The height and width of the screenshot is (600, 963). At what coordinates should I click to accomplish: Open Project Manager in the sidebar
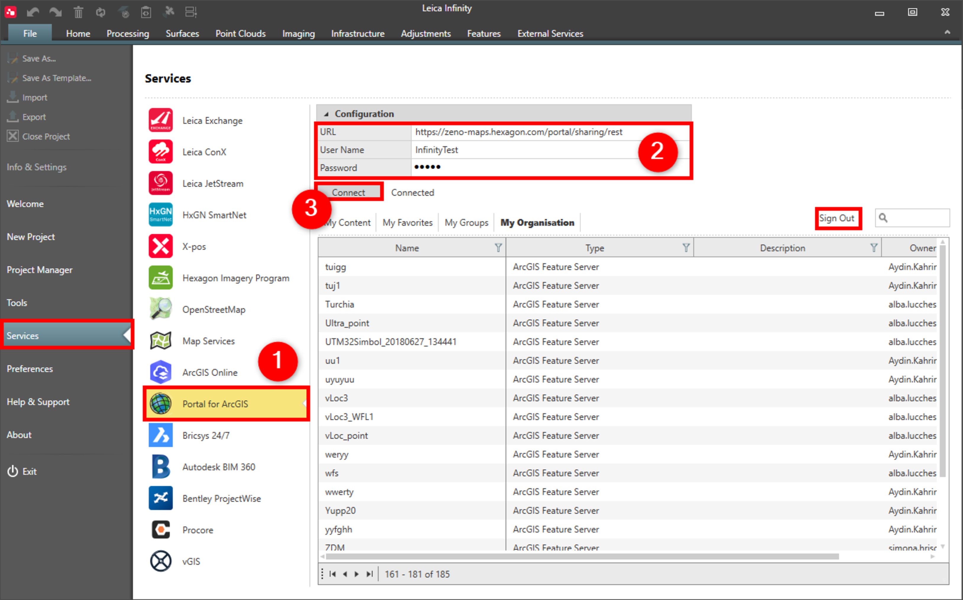pyautogui.click(x=39, y=270)
